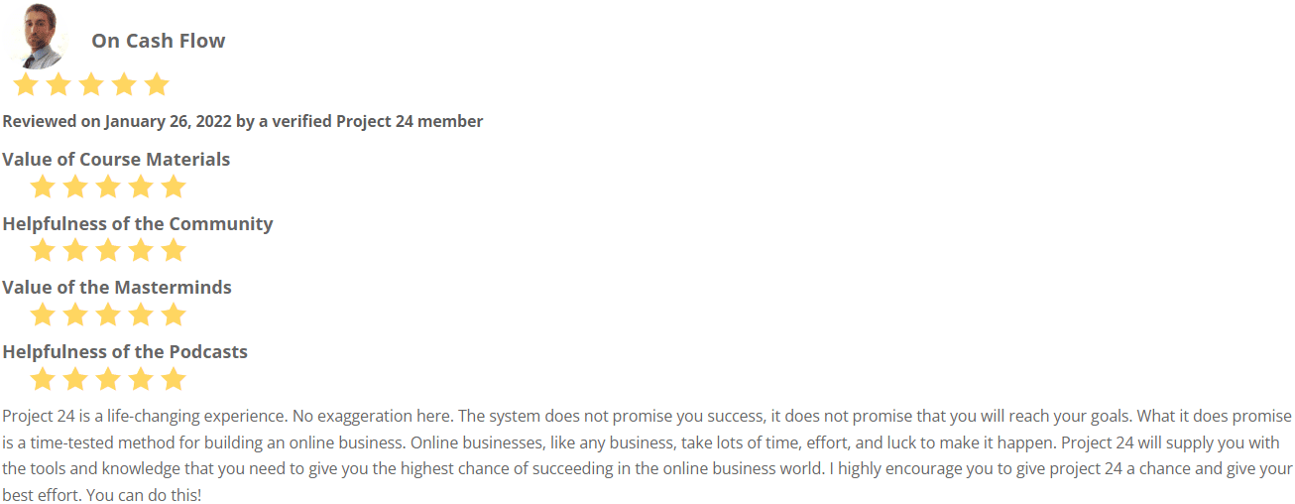Select the first star of overall rating
Image resolution: width=1295 pixels, height=504 pixels.
(x=26, y=84)
